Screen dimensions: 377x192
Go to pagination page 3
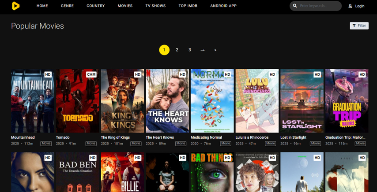(x=190, y=50)
